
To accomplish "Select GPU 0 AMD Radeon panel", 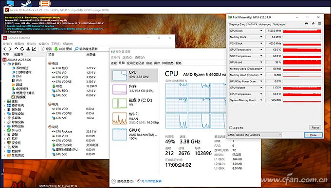I will click(134, 134).
